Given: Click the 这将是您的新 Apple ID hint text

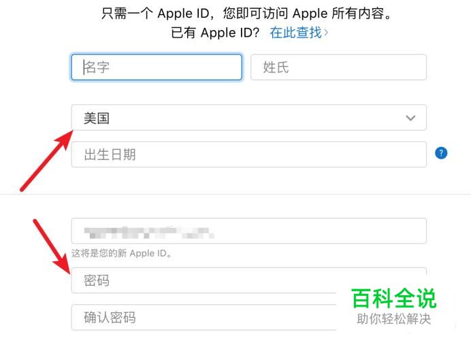Looking at the screenshot, I should pos(121,254).
